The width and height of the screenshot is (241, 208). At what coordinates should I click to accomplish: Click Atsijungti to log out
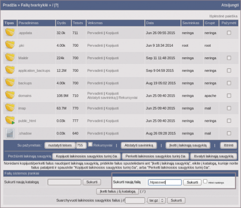coord(230,5)
